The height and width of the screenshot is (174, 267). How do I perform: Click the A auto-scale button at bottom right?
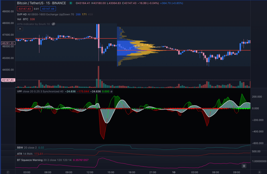coord(259,172)
